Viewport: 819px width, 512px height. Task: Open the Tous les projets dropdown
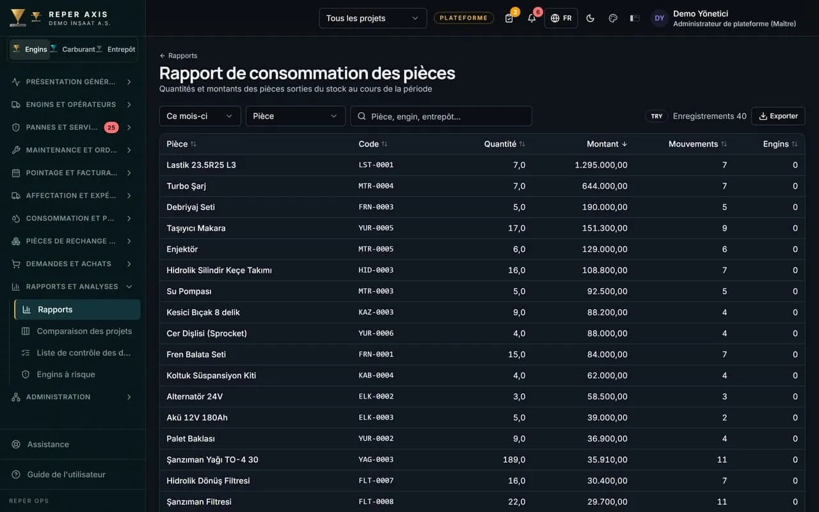(x=373, y=18)
